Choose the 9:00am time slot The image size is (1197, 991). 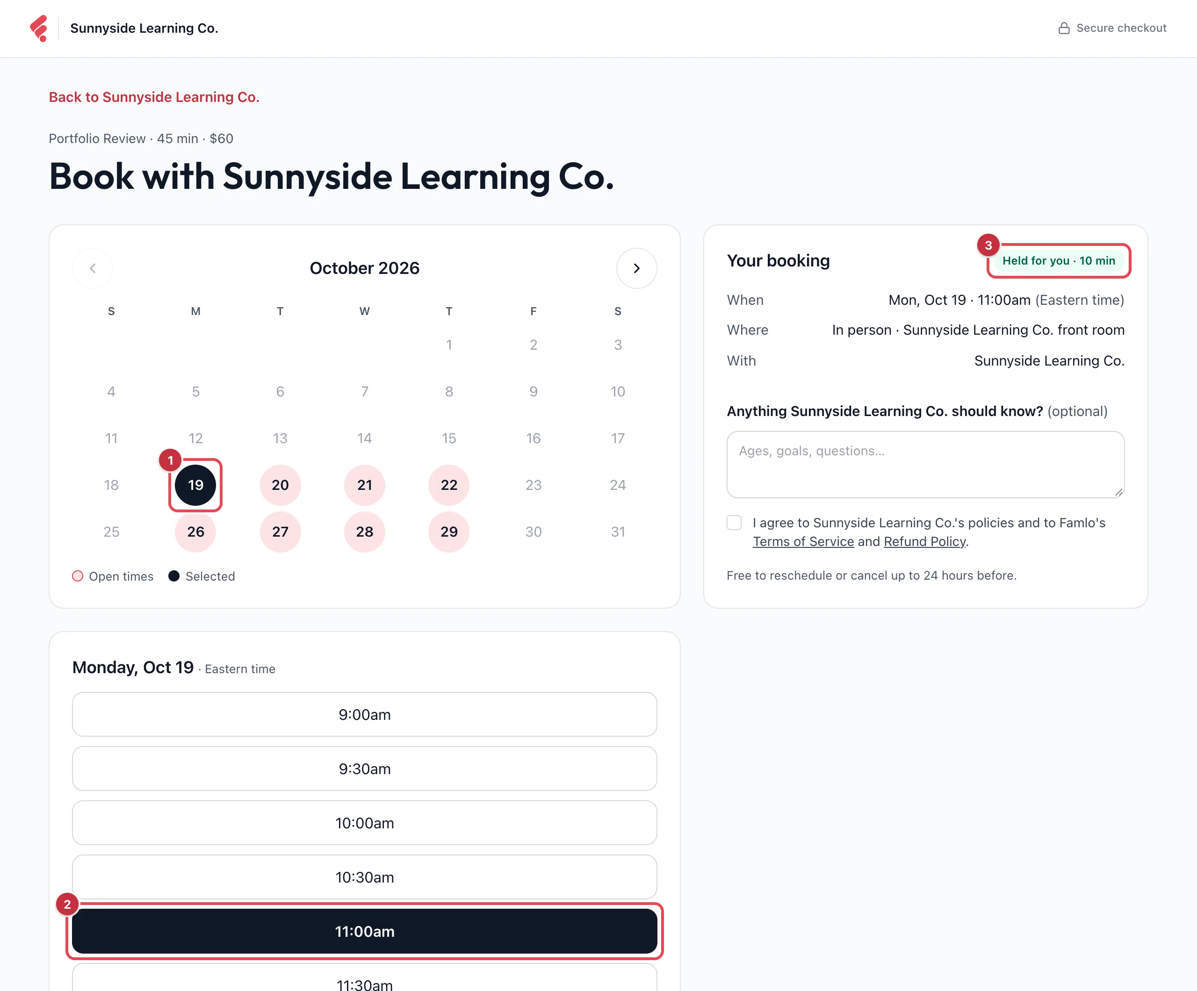(365, 715)
